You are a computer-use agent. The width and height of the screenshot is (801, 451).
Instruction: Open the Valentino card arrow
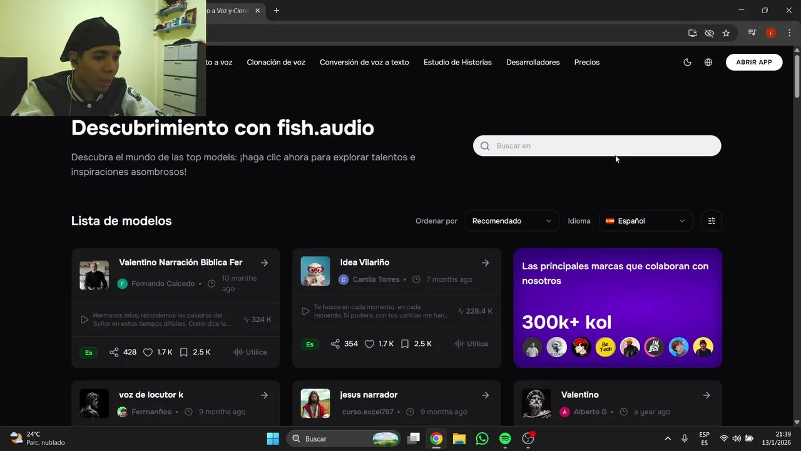point(706,395)
